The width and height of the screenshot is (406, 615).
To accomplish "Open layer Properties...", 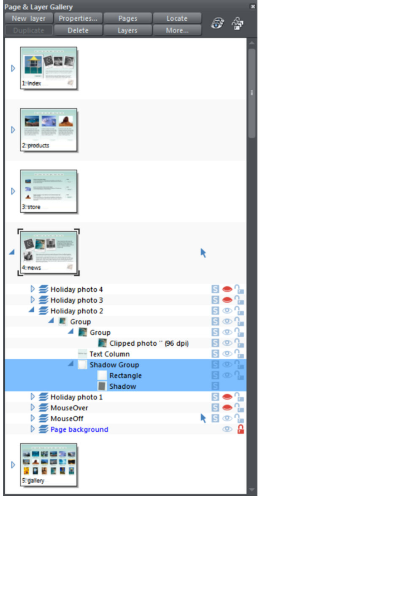I will [x=78, y=18].
